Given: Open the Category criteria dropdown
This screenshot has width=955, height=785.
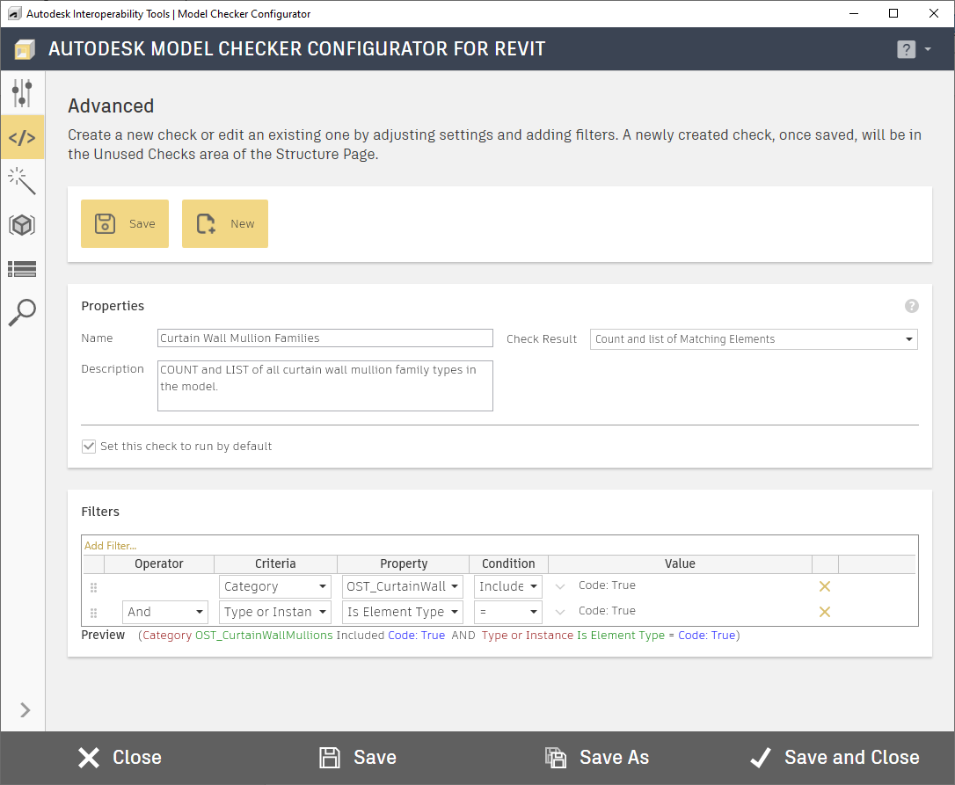Looking at the screenshot, I should click(x=274, y=586).
